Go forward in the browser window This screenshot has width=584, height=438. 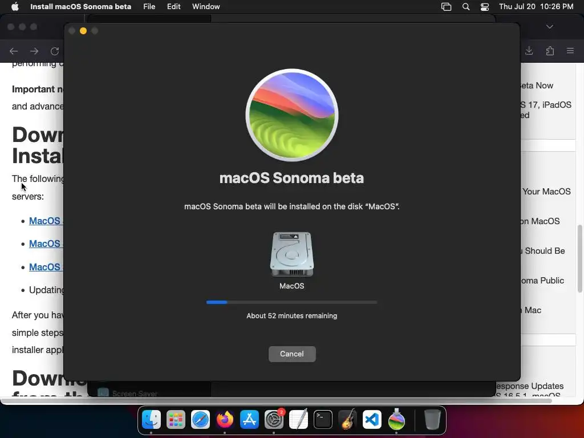pos(34,51)
